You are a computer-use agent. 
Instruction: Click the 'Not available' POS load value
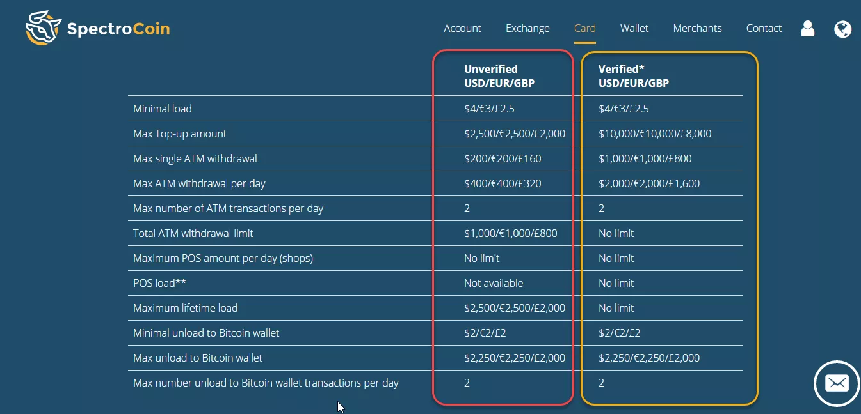click(494, 283)
